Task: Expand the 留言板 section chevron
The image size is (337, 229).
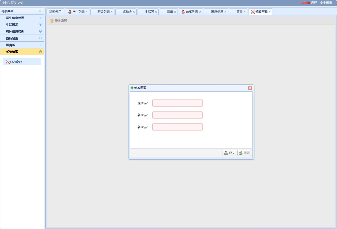Action: tap(40, 45)
